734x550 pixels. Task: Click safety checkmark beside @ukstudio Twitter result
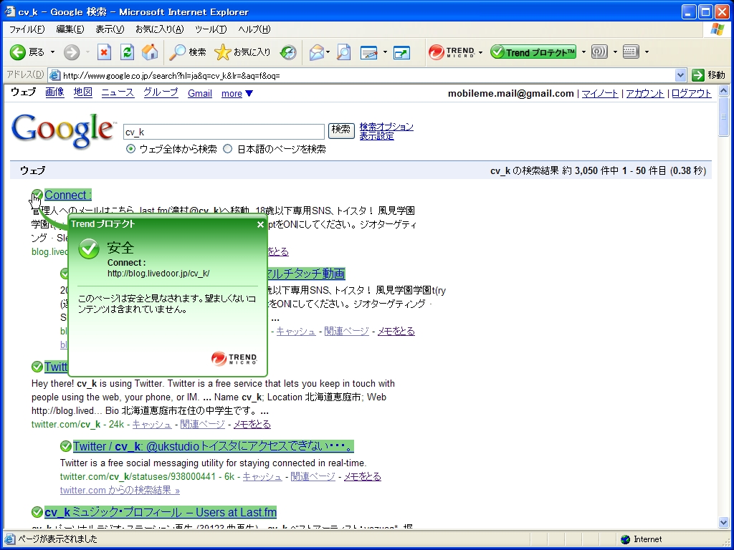tap(65, 446)
